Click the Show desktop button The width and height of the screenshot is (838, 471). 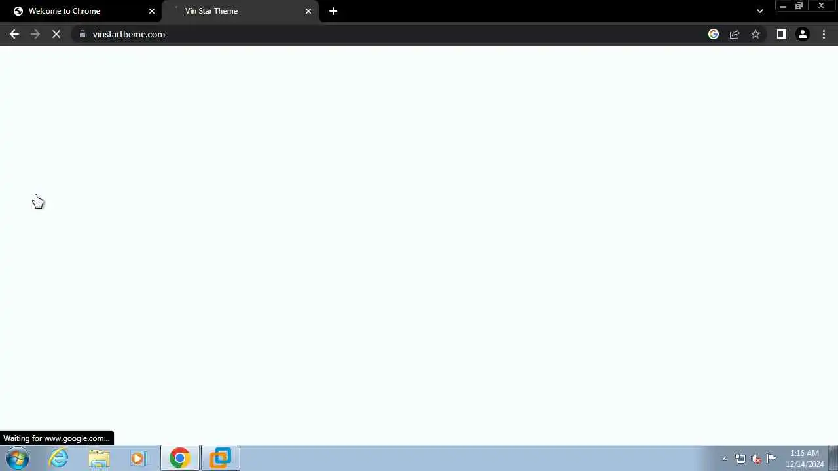833,458
